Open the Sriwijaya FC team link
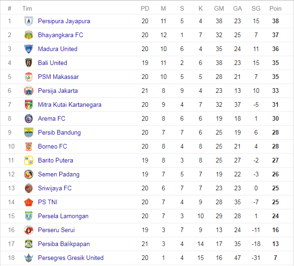 point(55,188)
